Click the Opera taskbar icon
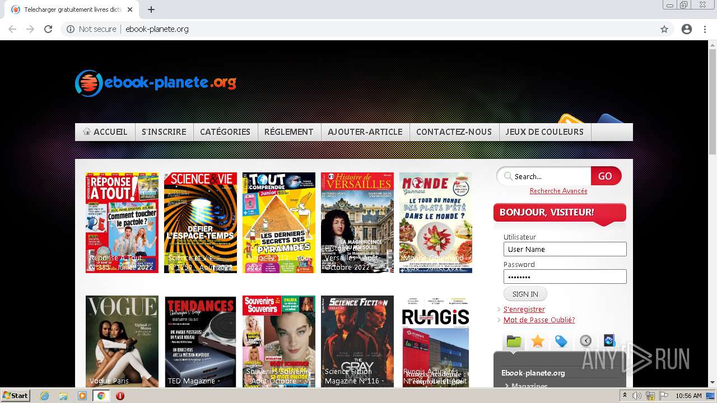717x403 pixels. 120,396
